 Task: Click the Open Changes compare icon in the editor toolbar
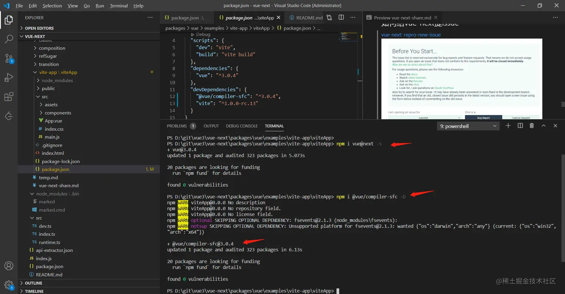329,18
